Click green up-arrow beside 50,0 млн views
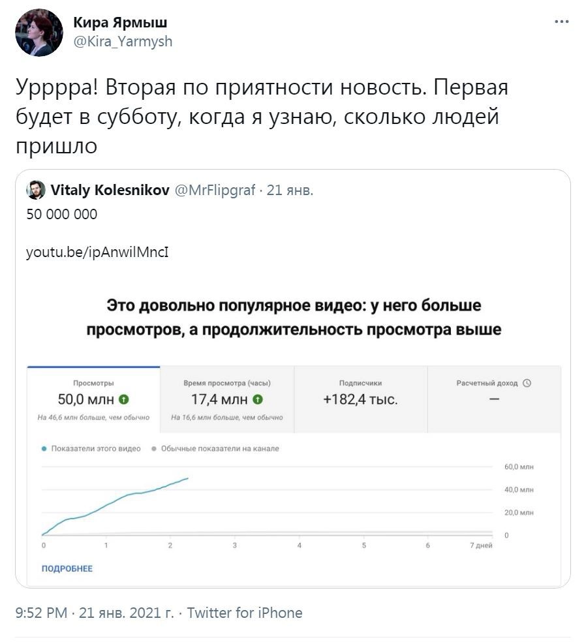Viewport: 586px width, 642px height. coord(124,399)
